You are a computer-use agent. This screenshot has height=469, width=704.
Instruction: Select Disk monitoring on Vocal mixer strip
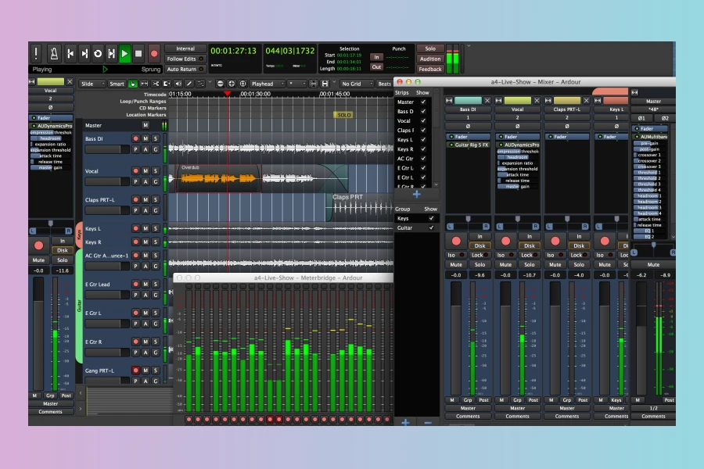[x=530, y=245]
